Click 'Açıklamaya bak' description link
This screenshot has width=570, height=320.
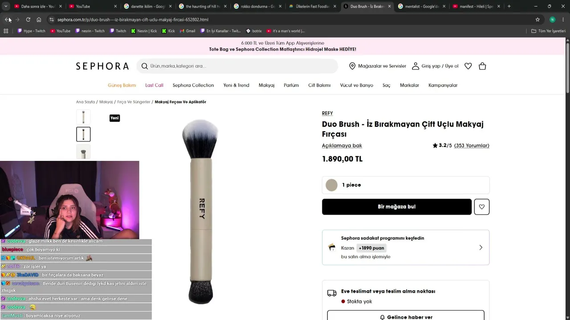click(342, 146)
